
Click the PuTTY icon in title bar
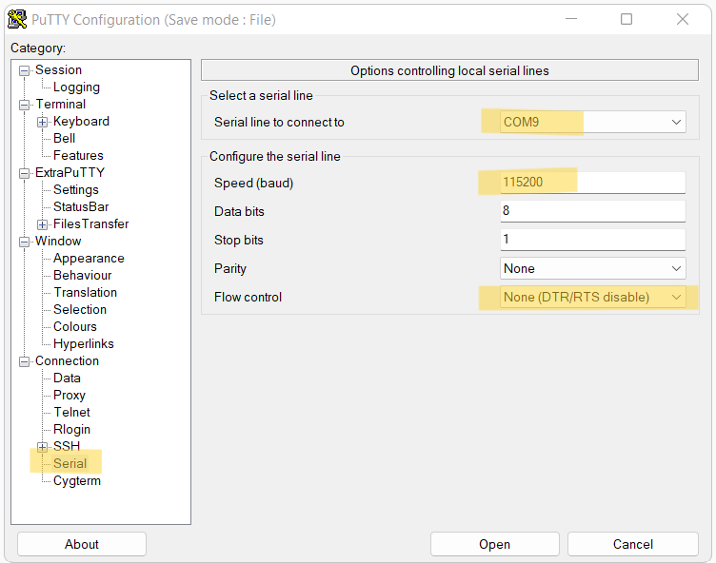(17, 20)
